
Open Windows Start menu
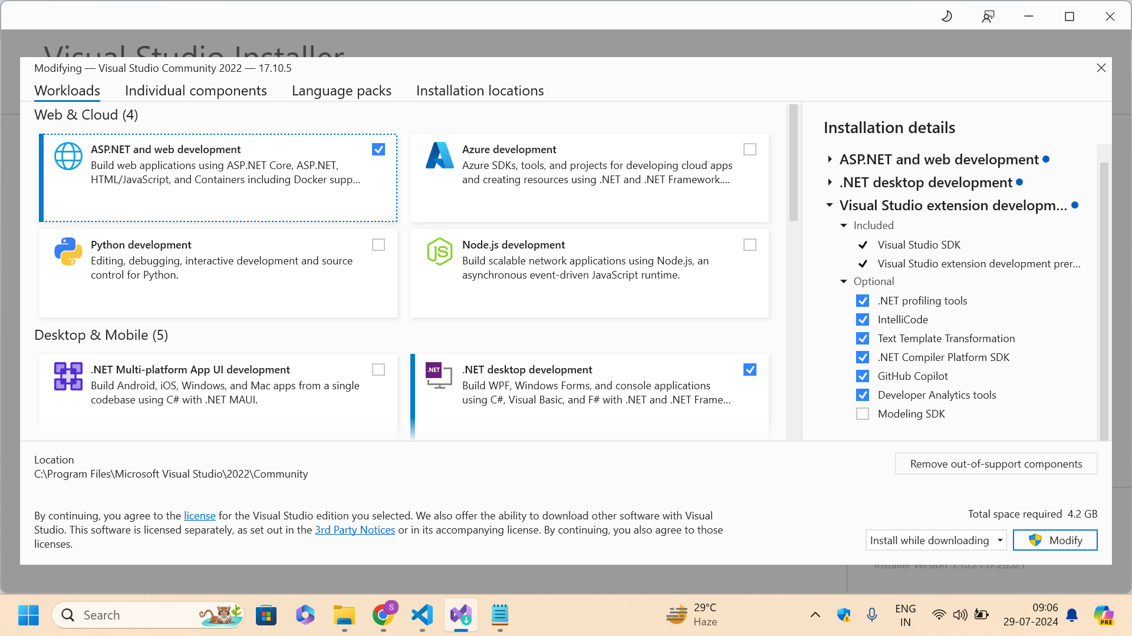(28, 615)
